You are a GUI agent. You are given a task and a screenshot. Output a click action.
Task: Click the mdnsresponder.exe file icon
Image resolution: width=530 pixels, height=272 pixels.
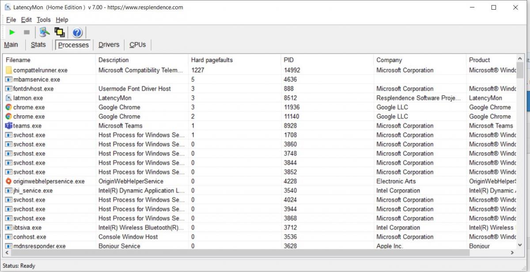(x=8, y=246)
